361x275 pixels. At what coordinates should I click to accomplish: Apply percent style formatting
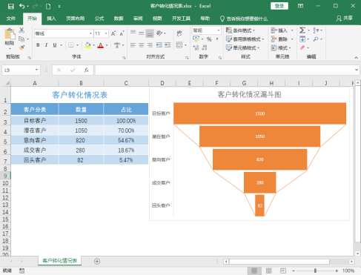click(x=209, y=39)
